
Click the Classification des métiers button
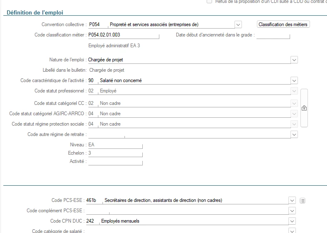click(283, 24)
